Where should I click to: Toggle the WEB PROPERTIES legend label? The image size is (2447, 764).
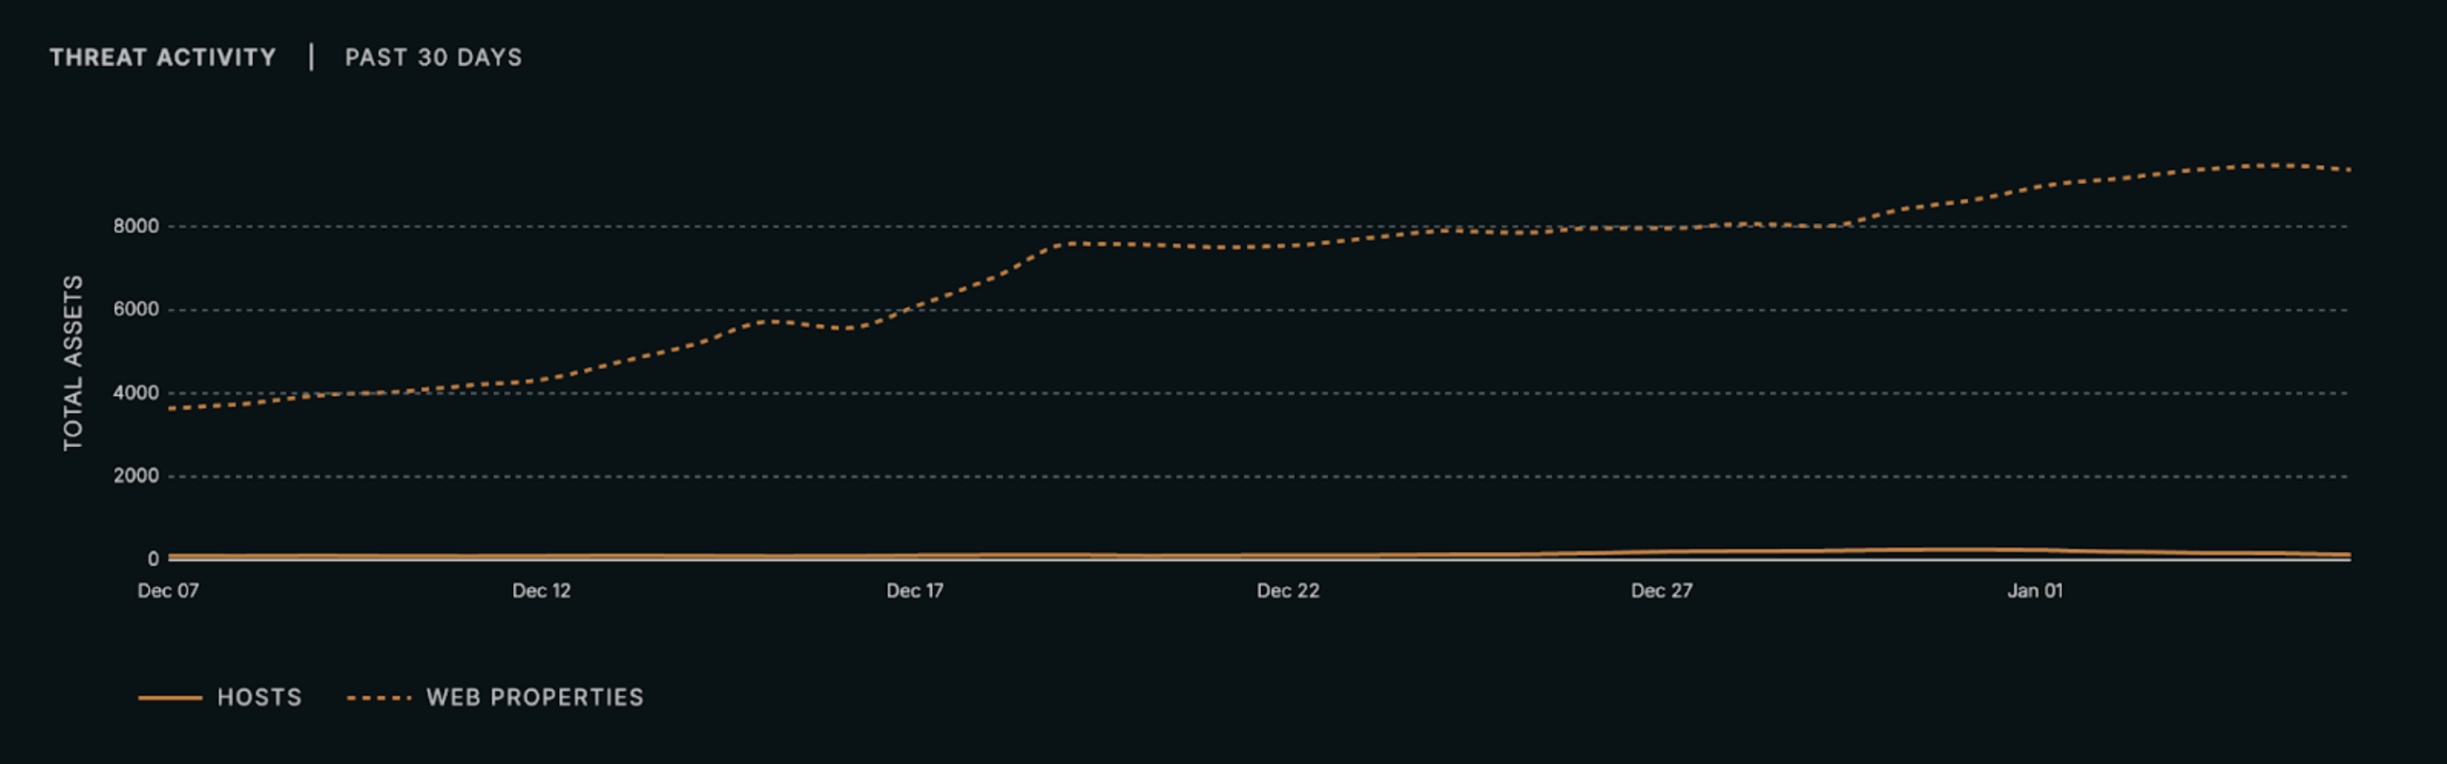pyautogui.click(x=535, y=697)
